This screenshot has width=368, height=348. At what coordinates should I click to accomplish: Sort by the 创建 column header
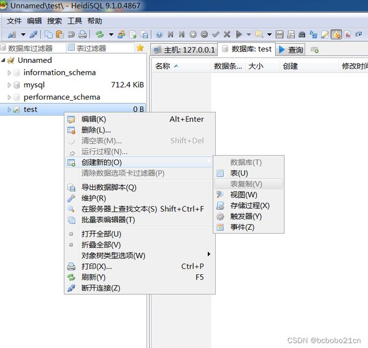[309, 66]
